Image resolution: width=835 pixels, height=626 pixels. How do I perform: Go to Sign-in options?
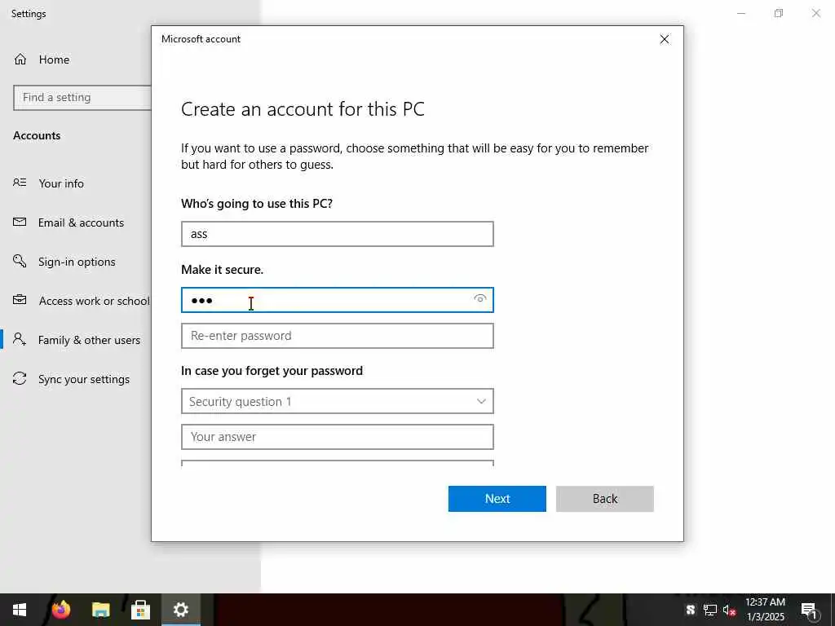tap(76, 262)
